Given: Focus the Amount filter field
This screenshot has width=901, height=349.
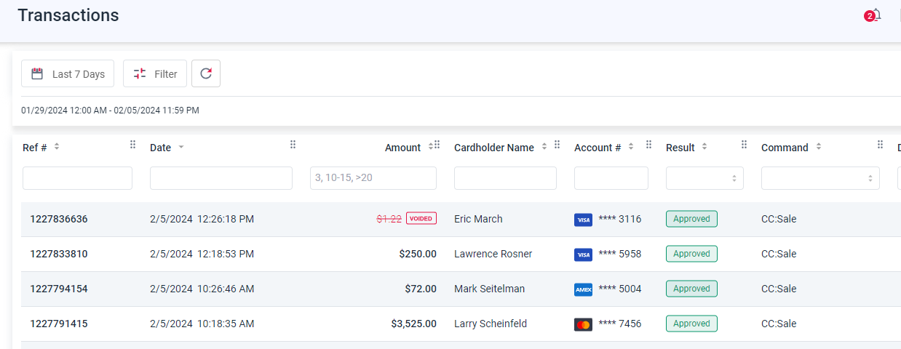Looking at the screenshot, I should click(x=373, y=178).
